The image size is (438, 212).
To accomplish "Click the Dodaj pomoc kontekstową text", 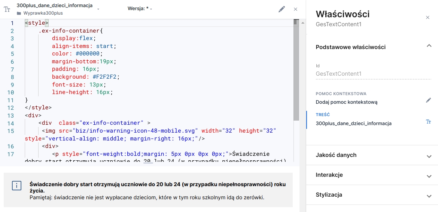I will pos(346,102).
